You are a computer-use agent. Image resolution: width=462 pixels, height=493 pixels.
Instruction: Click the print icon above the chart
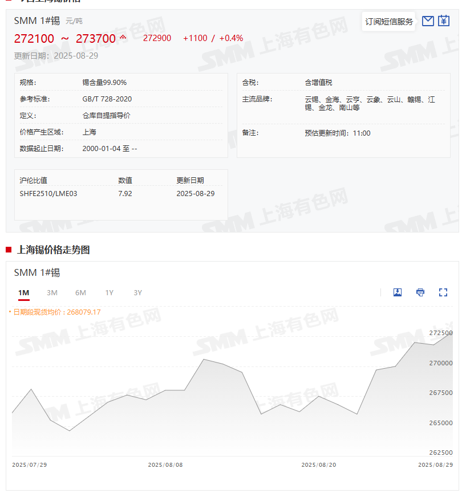pos(420,292)
